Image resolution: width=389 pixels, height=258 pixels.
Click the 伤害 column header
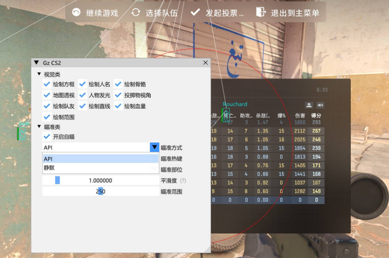pos(300,115)
